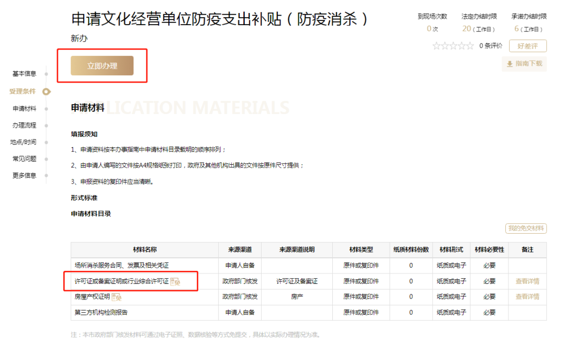Click the 承诺办结时限 label
This screenshot has height=343, width=565.
(529, 16)
